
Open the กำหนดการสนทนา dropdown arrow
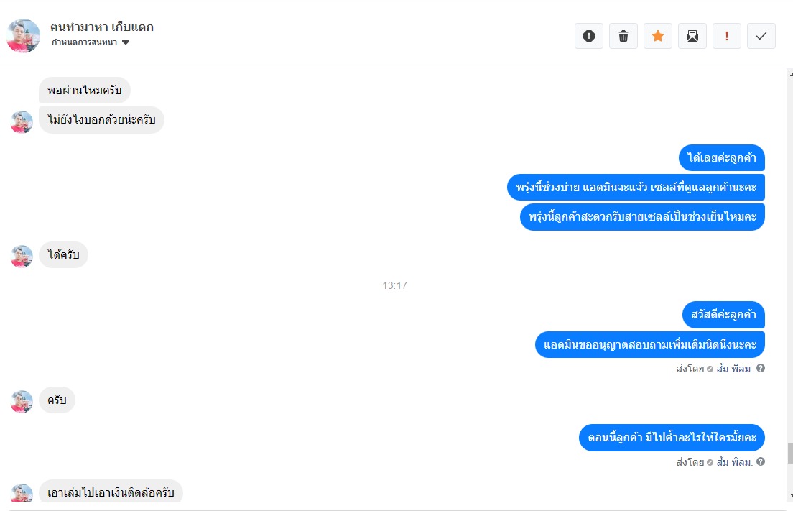click(x=126, y=42)
